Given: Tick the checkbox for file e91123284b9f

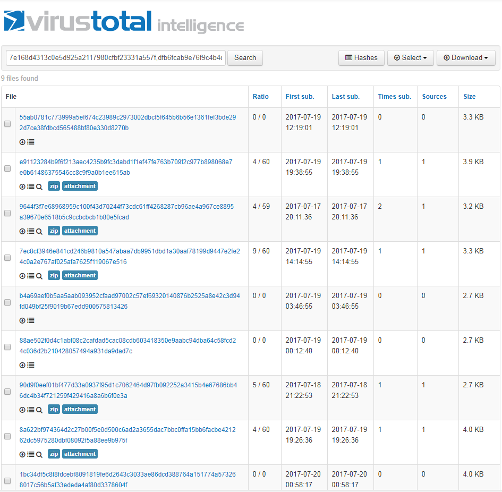Looking at the screenshot, I should (7, 168).
